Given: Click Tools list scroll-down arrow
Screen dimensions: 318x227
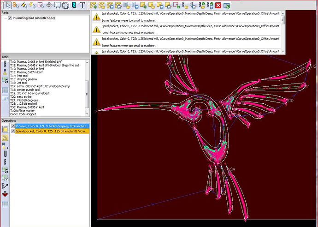Looking at the screenshot, I should tap(87, 114).
